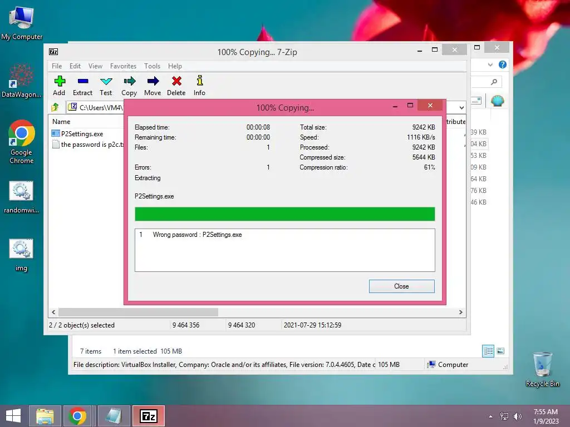The image size is (570, 427).
Task: Click the green progress bar
Action: pyautogui.click(x=284, y=214)
